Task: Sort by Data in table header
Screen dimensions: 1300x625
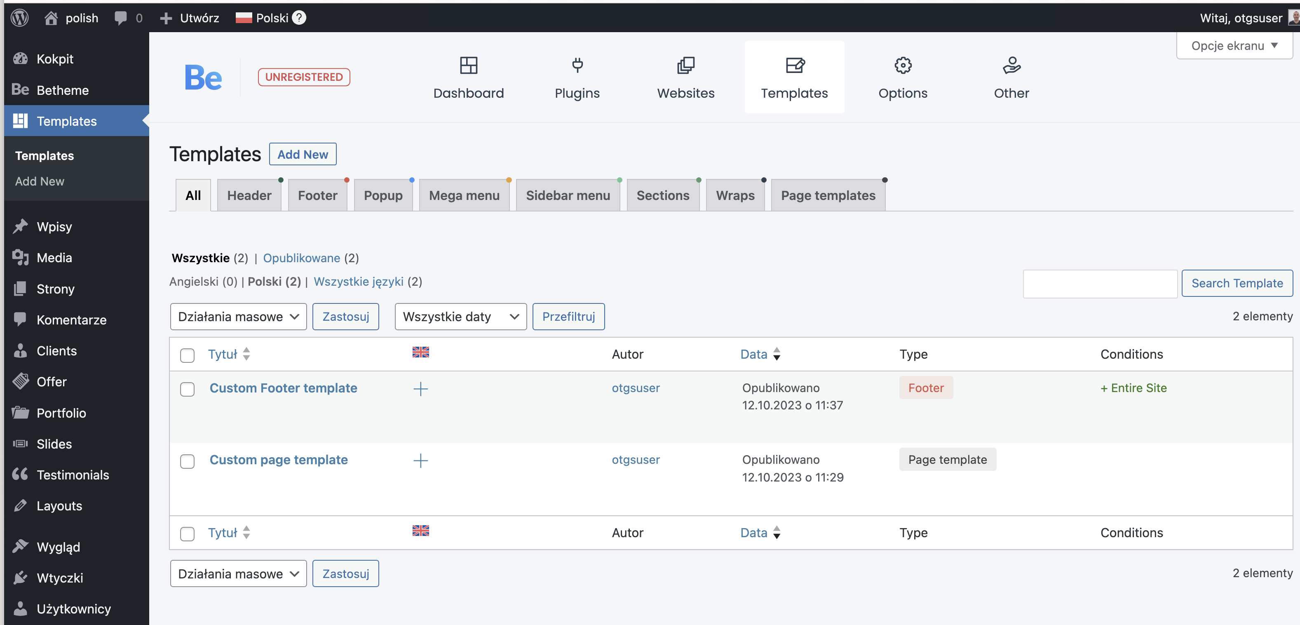Action: click(760, 354)
